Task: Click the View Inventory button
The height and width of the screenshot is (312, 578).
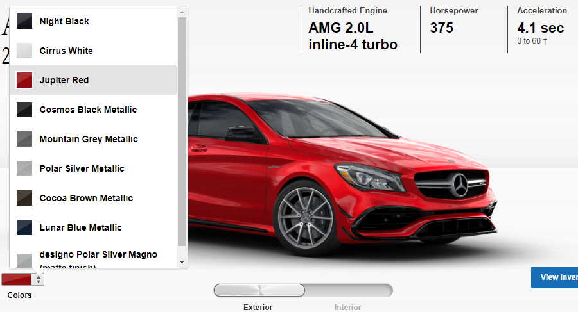Action: point(554,277)
